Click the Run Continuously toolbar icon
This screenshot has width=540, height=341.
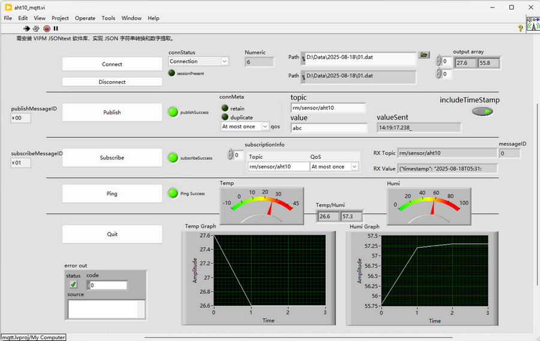(x=36, y=29)
